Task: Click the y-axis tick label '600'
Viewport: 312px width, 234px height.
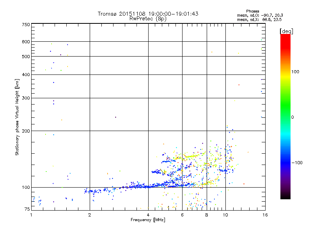Action: point(26,42)
